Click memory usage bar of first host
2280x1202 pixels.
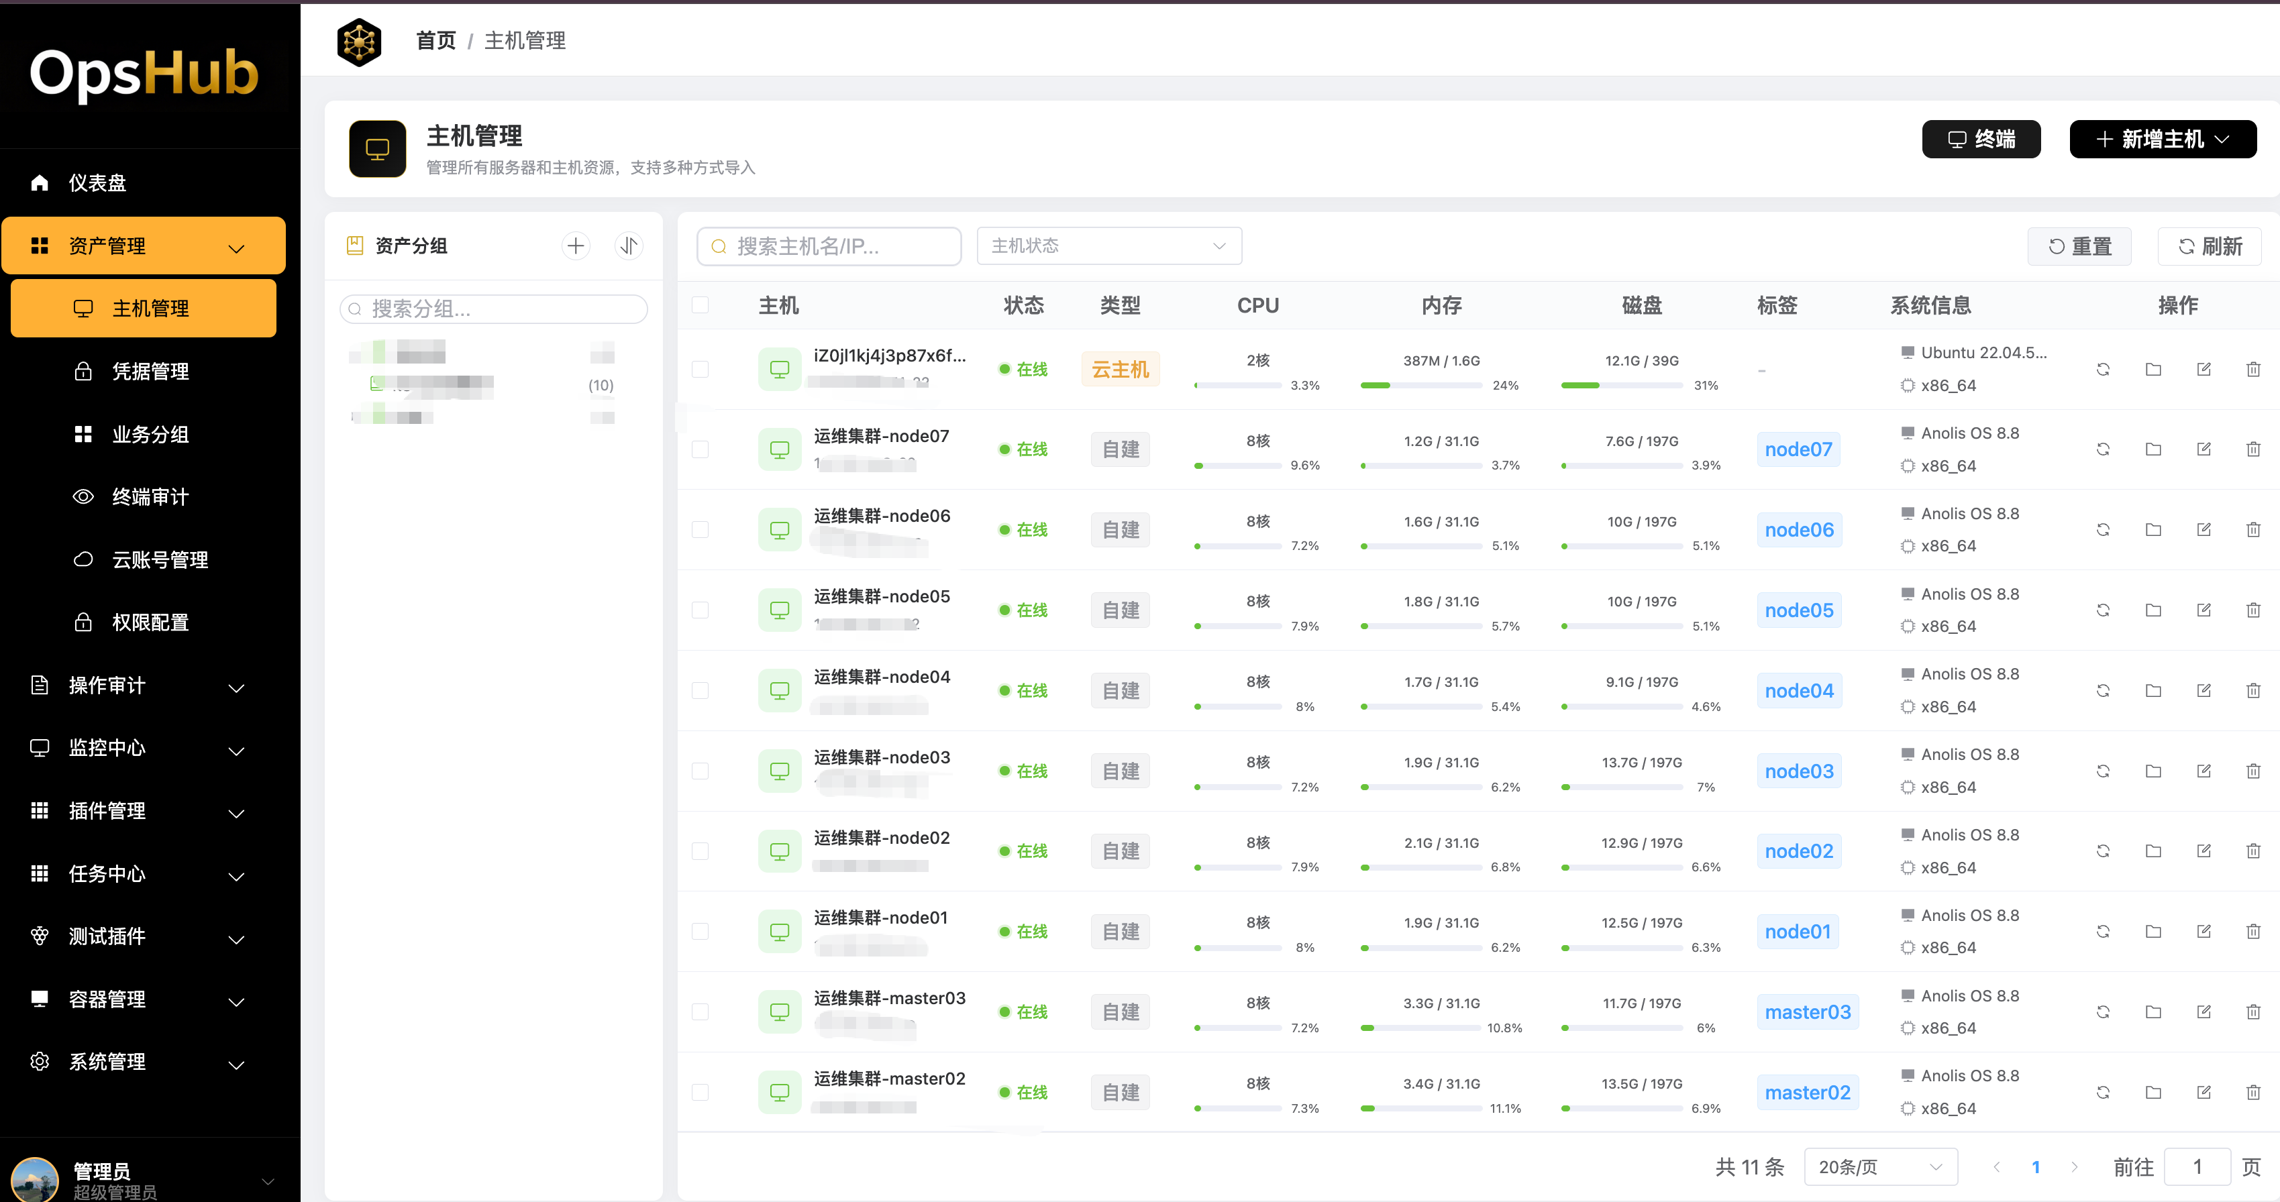point(1420,386)
